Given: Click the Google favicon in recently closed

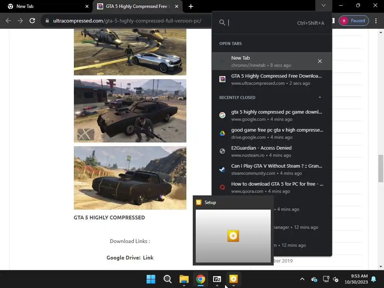Looking at the screenshot, I should [222, 115].
